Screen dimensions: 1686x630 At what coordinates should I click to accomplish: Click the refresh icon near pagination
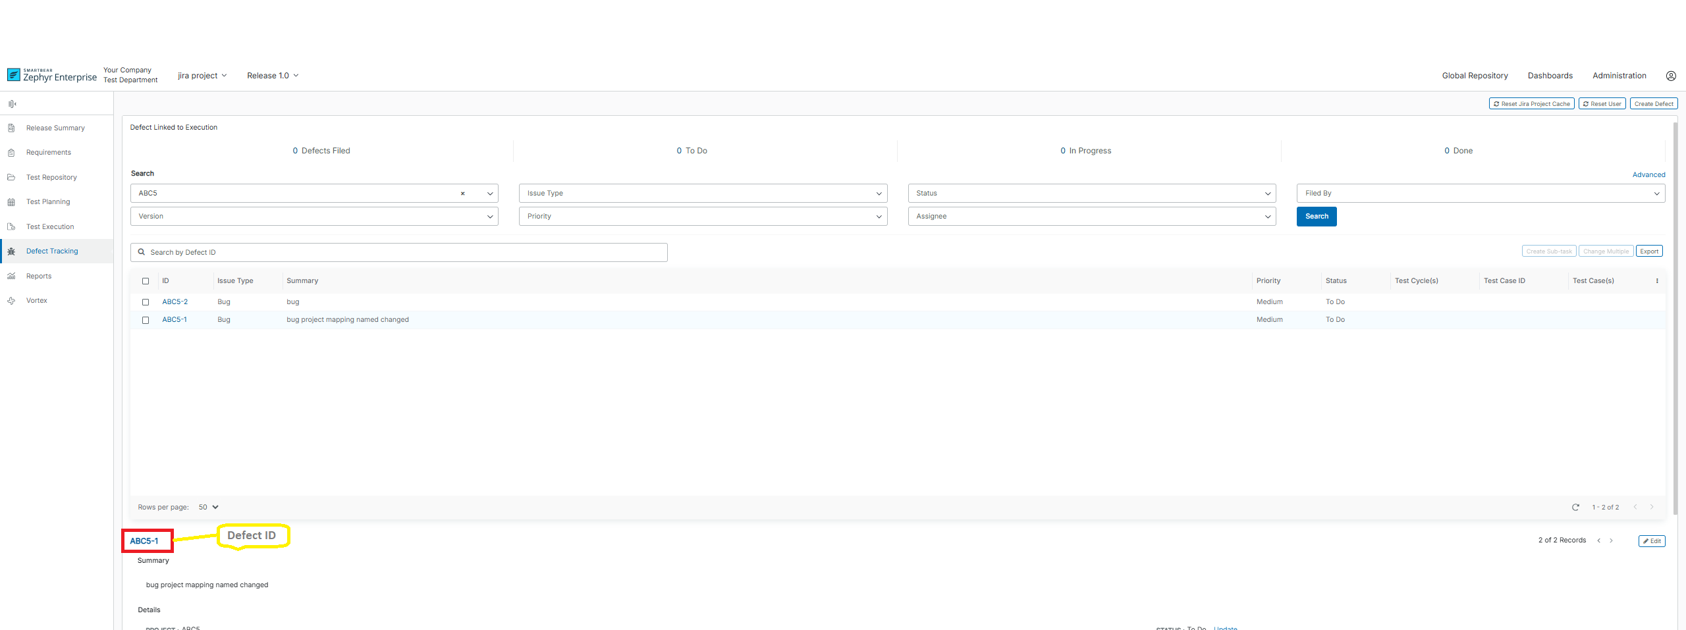point(1575,508)
